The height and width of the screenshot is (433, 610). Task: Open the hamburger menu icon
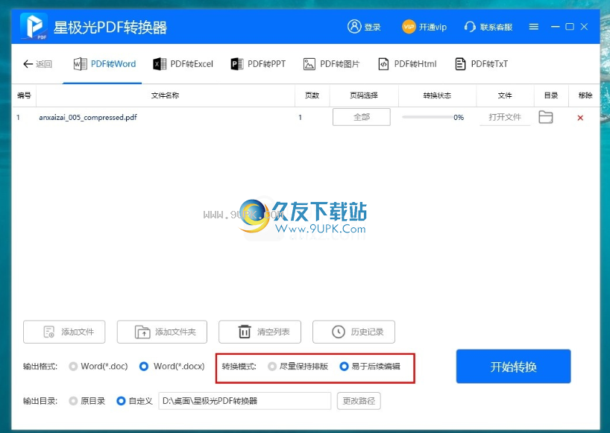click(534, 27)
